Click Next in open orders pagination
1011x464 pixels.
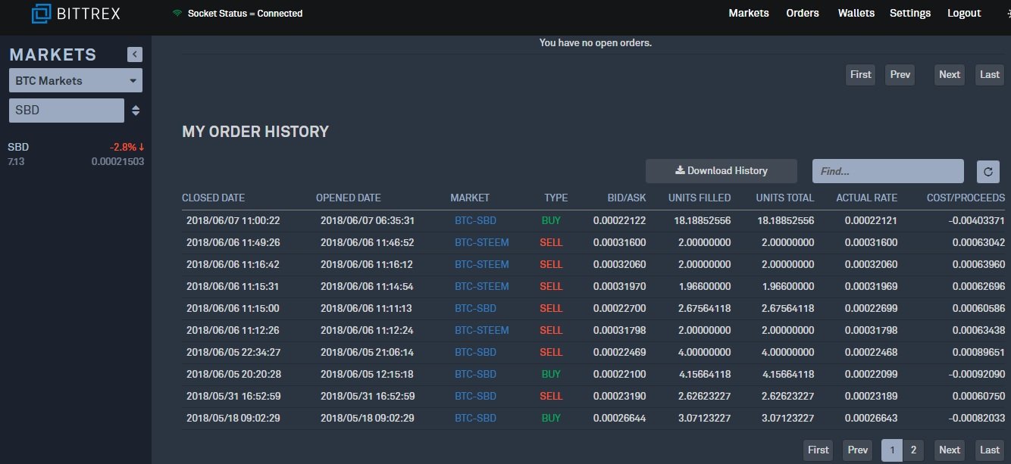(x=950, y=74)
